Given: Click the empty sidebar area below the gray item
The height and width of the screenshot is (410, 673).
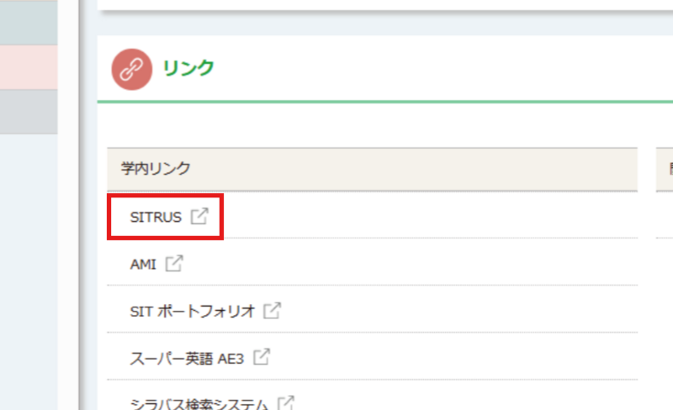Looking at the screenshot, I should [29, 269].
